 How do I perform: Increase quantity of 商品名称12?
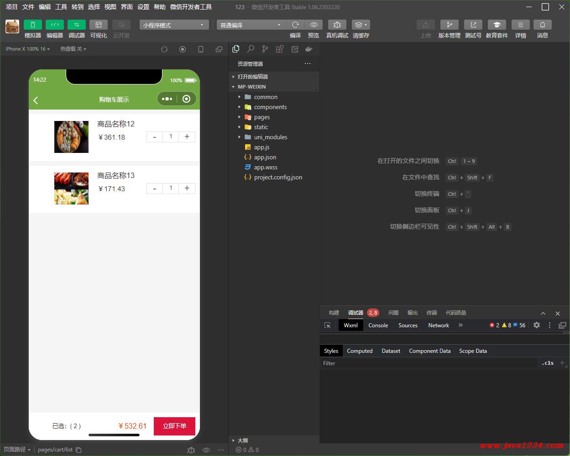pyautogui.click(x=187, y=136)
